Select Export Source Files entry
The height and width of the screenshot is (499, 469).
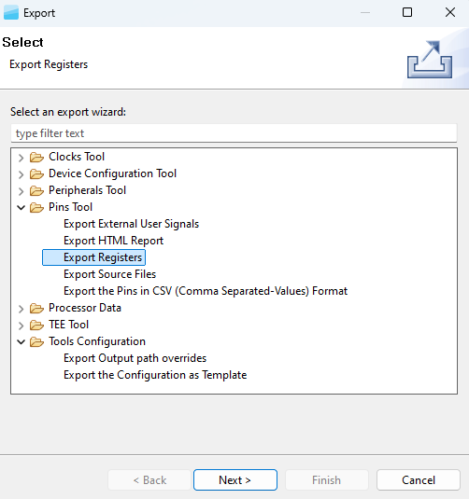click(109, 274)
